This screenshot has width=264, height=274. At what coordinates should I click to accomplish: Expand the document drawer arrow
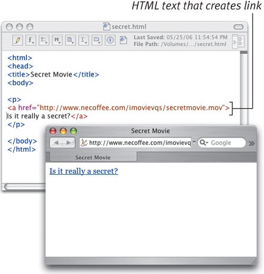[234, 42]
